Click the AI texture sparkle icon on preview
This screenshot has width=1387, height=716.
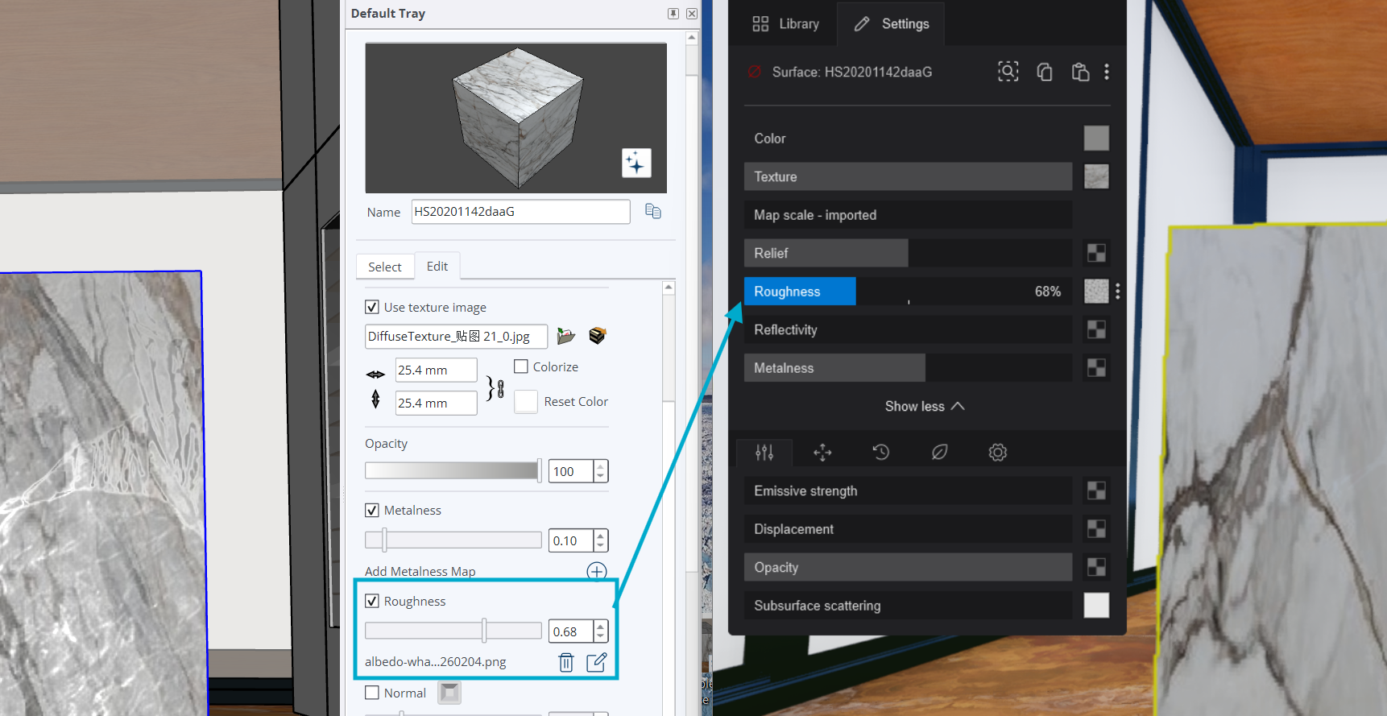[636, 163]
